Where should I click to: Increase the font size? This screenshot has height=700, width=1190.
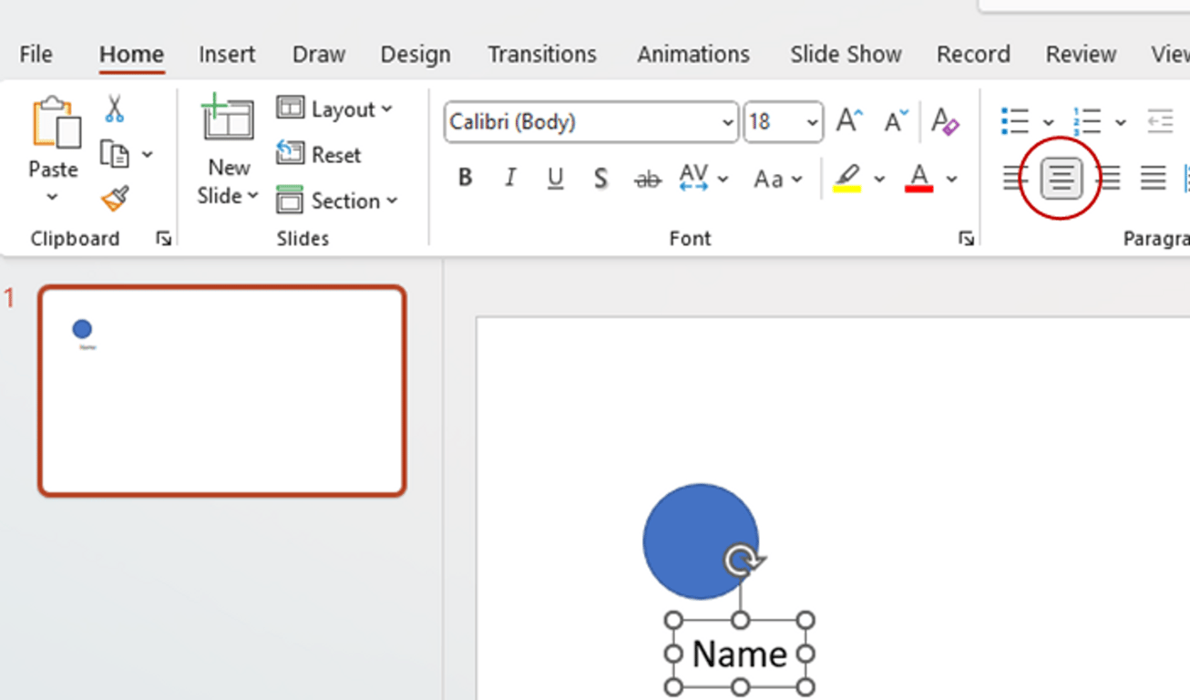[849, 121]
